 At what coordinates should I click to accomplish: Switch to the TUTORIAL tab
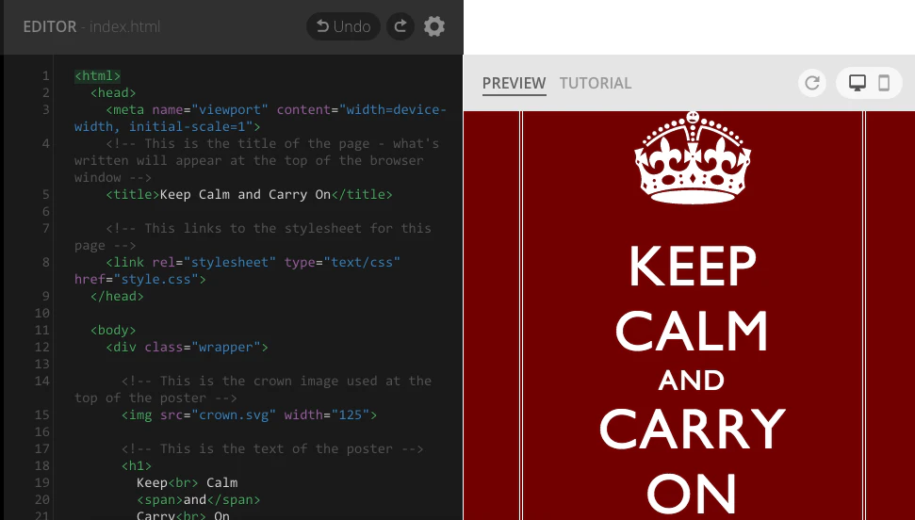coord(596,84)
